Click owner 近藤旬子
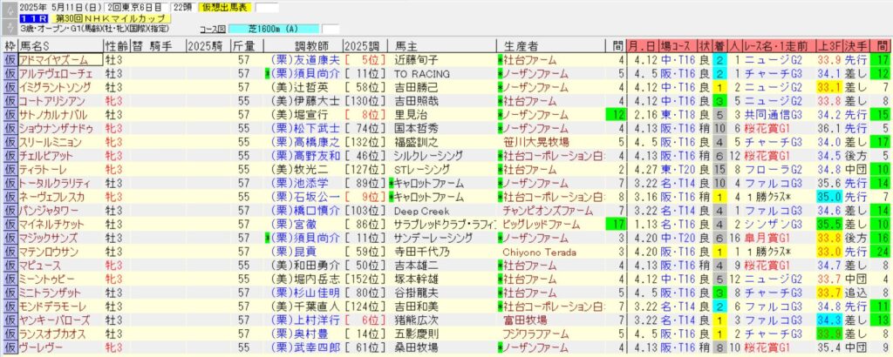Viewport: 893px width, 357px height. [416, 60]
